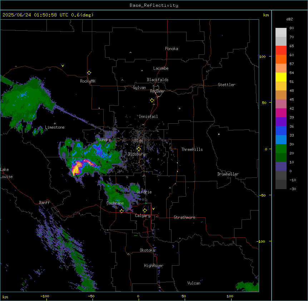Click the RedDeer city label
308x301 pixels.
click(157, 91)
